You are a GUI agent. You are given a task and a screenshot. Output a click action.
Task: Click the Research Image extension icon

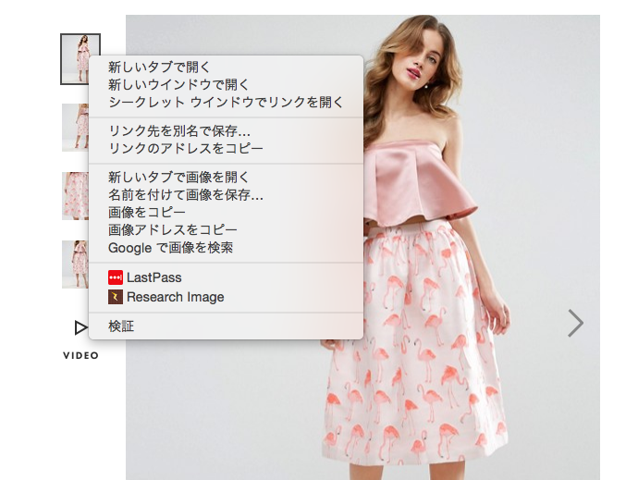(x=116, y=297)
